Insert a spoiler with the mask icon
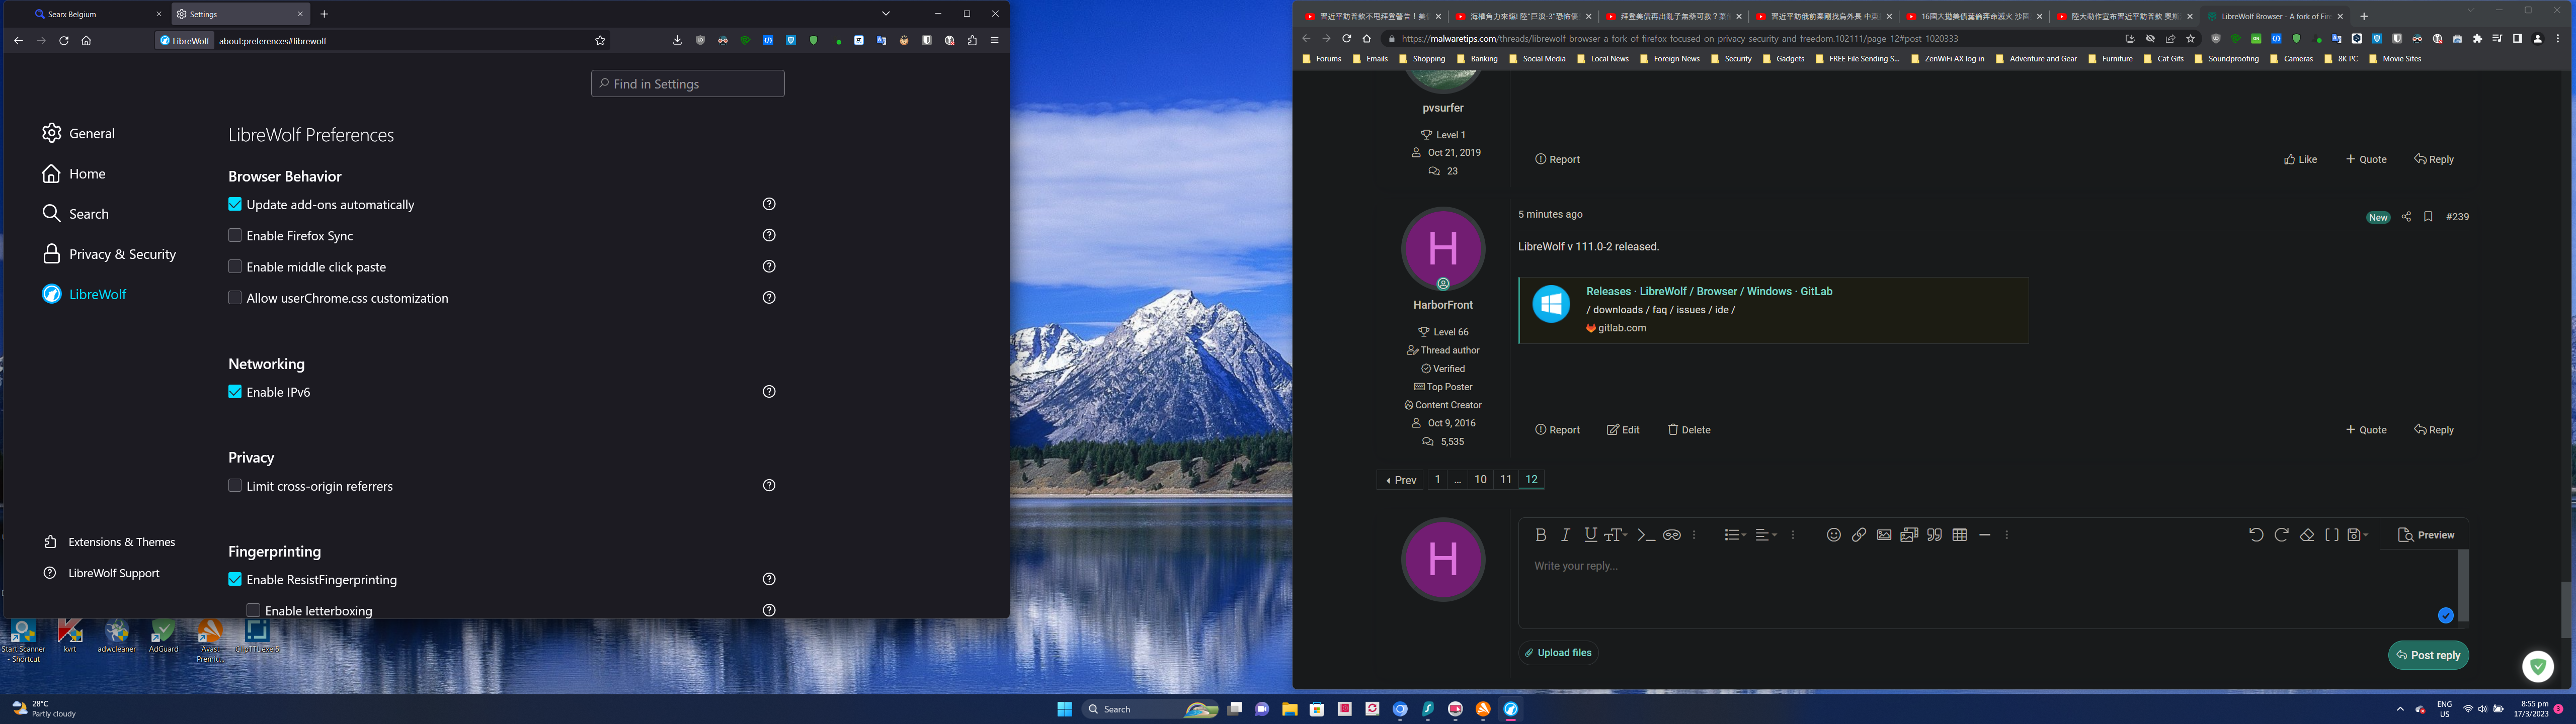 pyautogui.click(x=1671, y=535)
